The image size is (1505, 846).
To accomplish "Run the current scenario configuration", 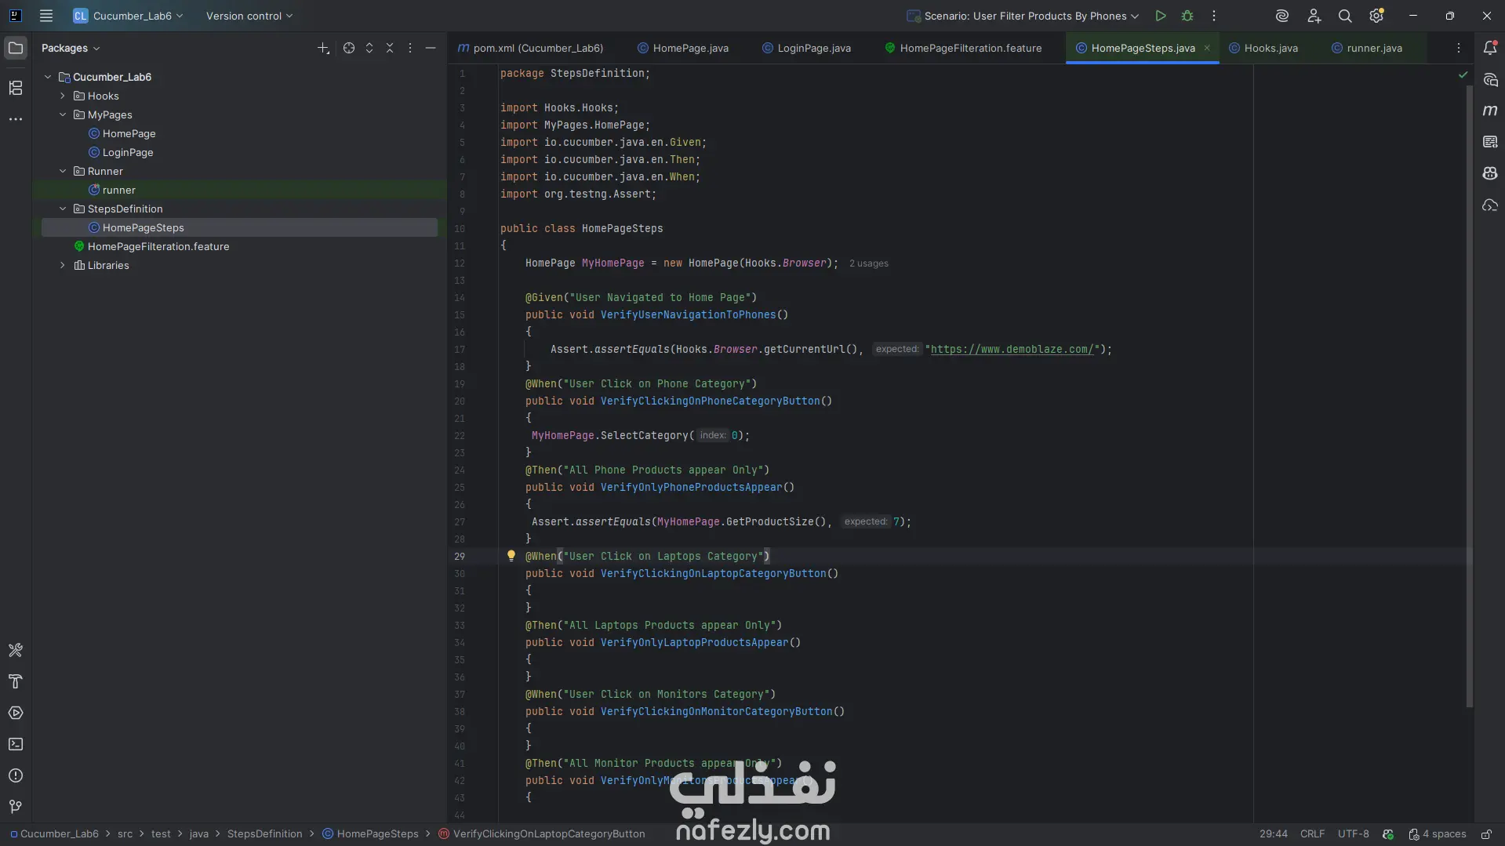I will pyautogui.click(x=1161, y=16).
